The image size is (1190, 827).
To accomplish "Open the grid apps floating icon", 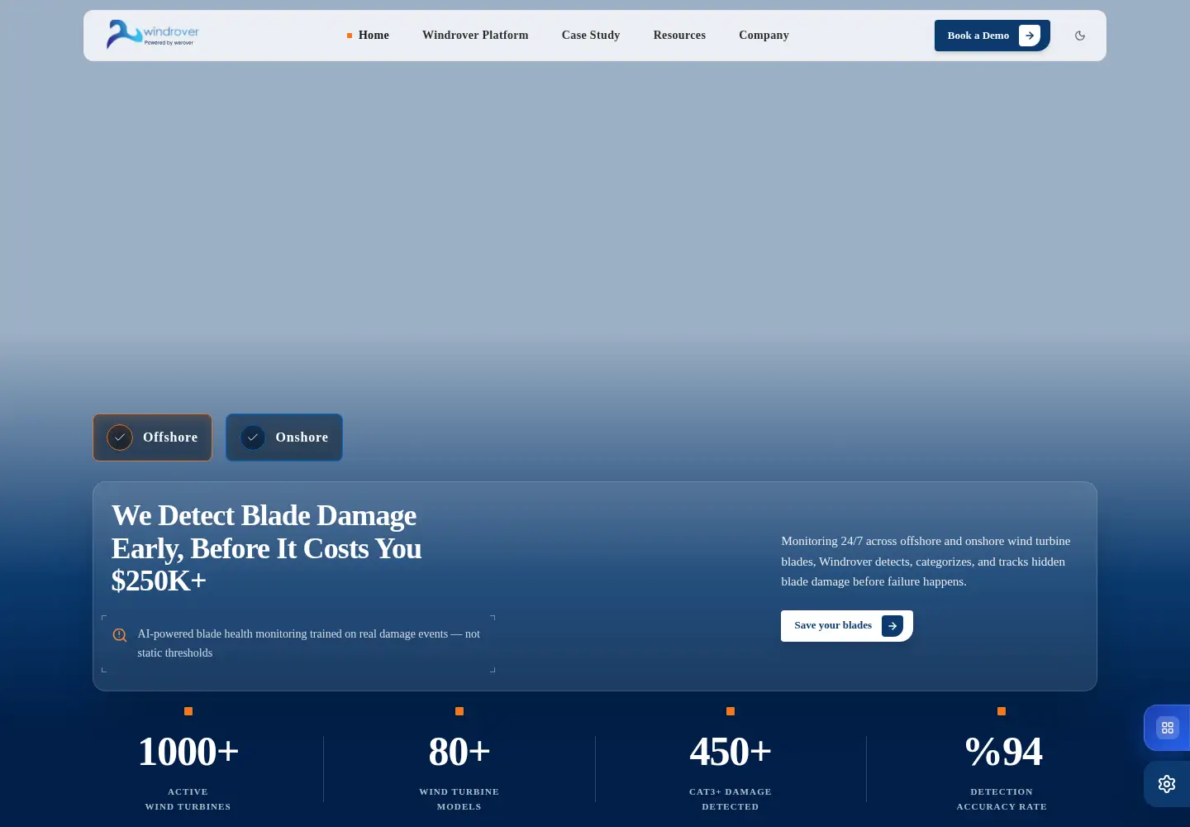I will tap(1167, 728).
